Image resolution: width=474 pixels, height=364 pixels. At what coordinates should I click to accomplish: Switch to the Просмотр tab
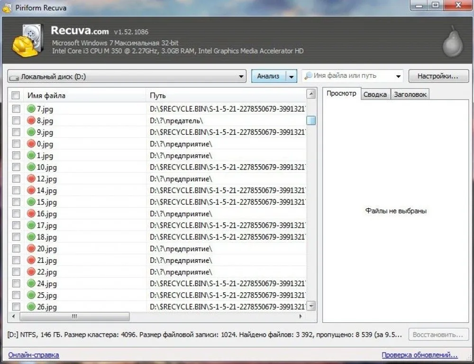(x=341, y=93)
